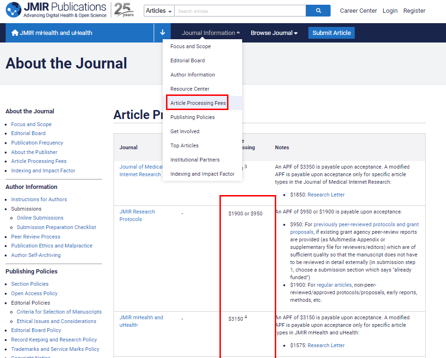446x358 pixels.
Task: Select Institutional Partners menu entry
Action: coord(195,160)
